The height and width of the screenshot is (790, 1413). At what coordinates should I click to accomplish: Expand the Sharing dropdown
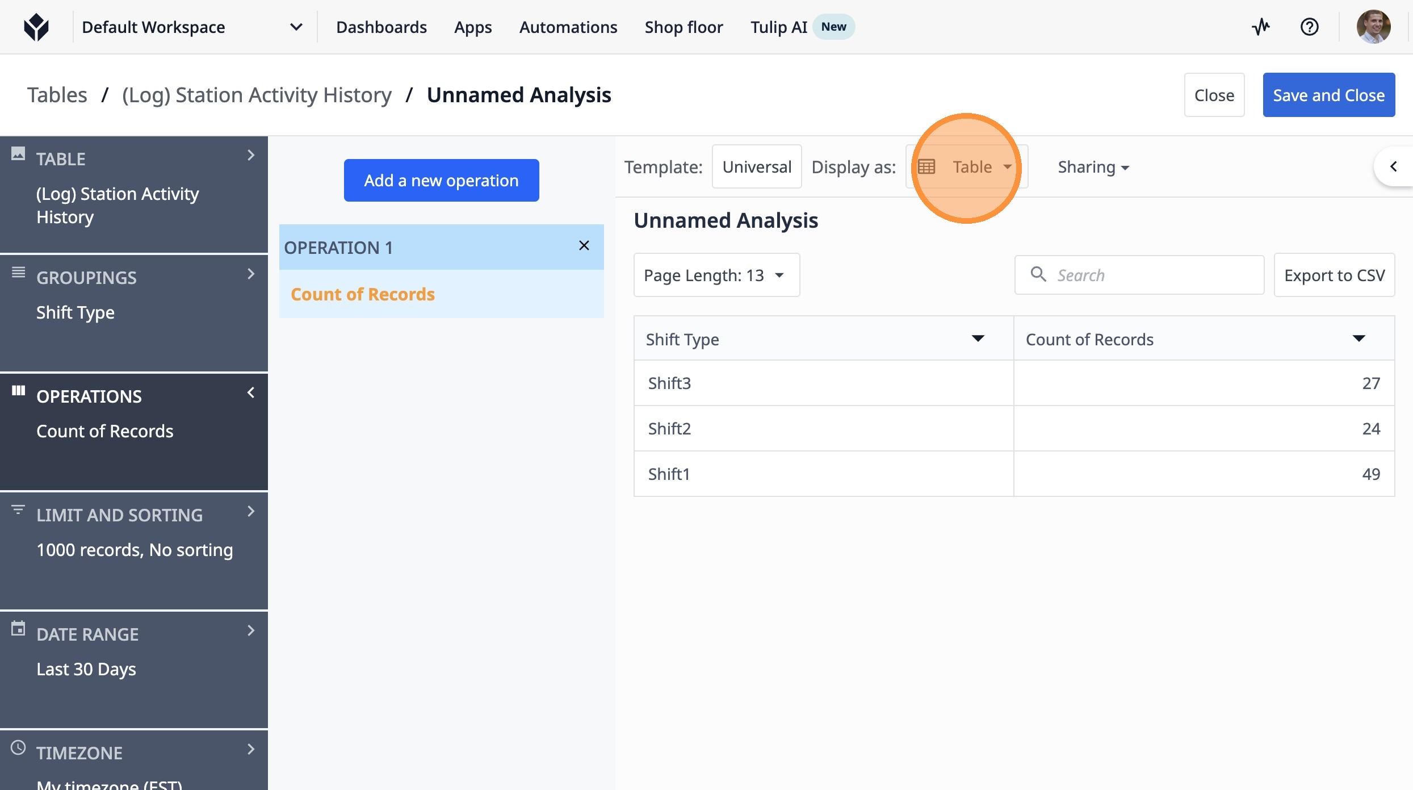coord(1093,167)
